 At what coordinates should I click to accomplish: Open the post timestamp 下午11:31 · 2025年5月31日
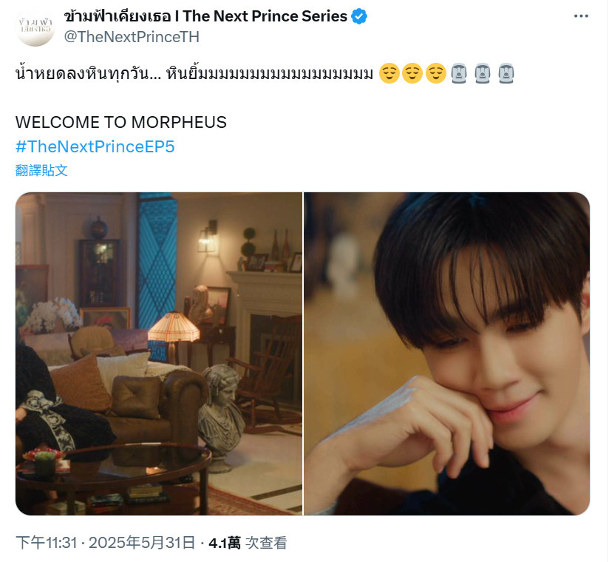coord(105,543)
